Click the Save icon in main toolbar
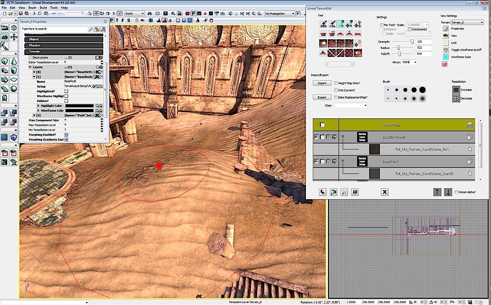 point(21,13)
